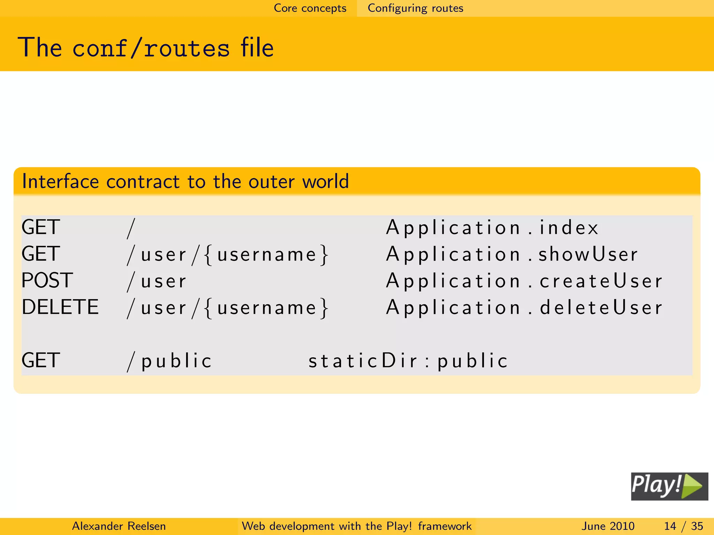Click the POST HTTP method keyword
714x535 pixels.
tap(47, 280)
